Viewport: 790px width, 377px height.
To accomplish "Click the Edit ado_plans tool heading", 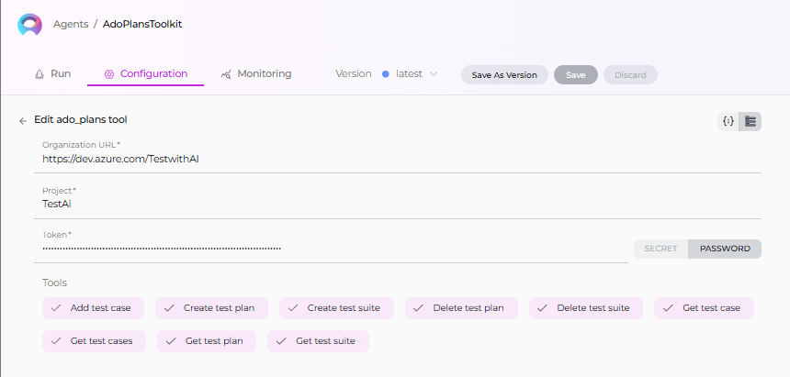I will (x=81, y=120).
